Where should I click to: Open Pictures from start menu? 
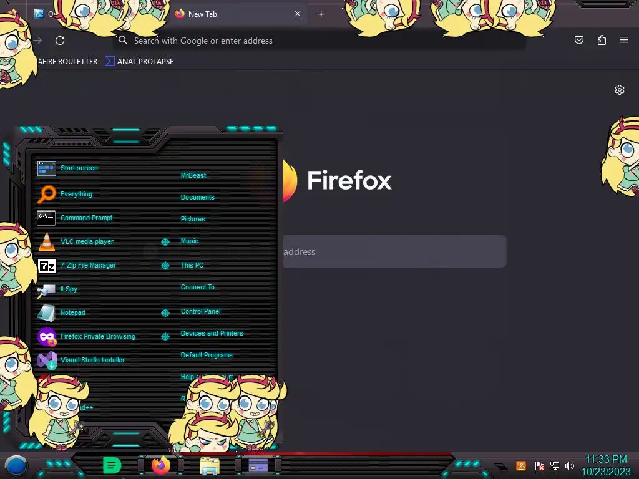point(193,219)
